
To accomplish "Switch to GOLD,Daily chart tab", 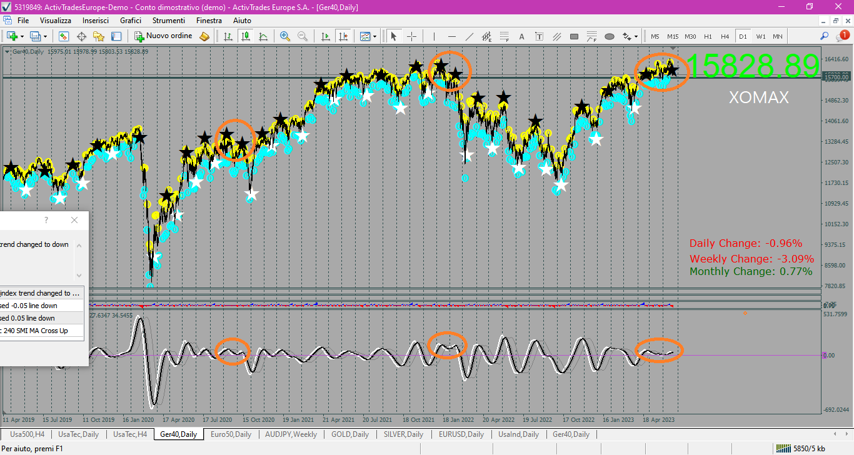I will (x=351, y=434).
